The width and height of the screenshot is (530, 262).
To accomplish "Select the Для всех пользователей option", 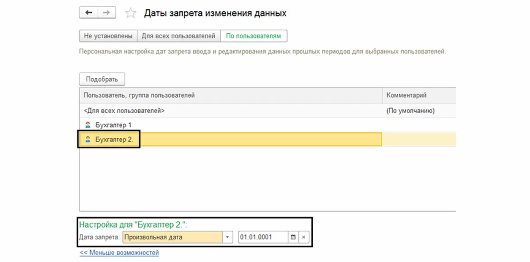I will coord(178,36).
